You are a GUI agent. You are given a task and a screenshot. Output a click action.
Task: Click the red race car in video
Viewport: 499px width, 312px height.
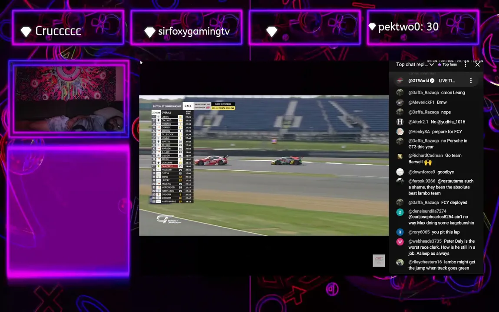tap(211, 160)
